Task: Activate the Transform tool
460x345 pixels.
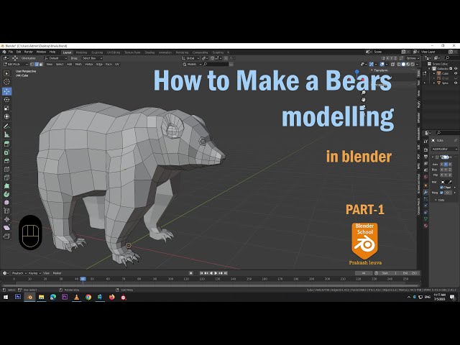Action: [6, 116]
